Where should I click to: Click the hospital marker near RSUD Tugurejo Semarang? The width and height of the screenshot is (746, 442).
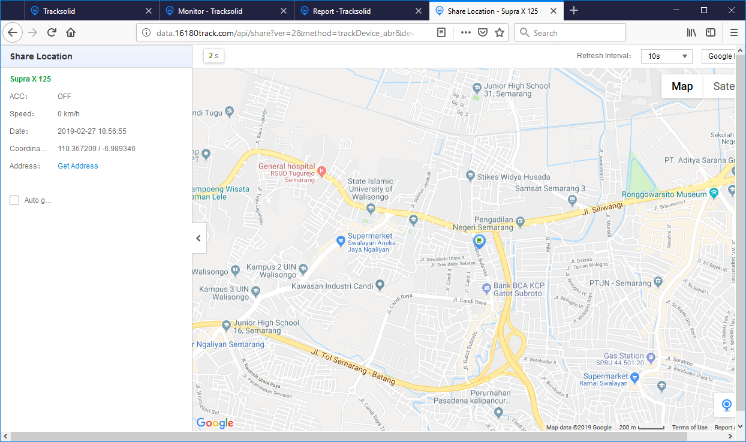(x=323, y=170)
